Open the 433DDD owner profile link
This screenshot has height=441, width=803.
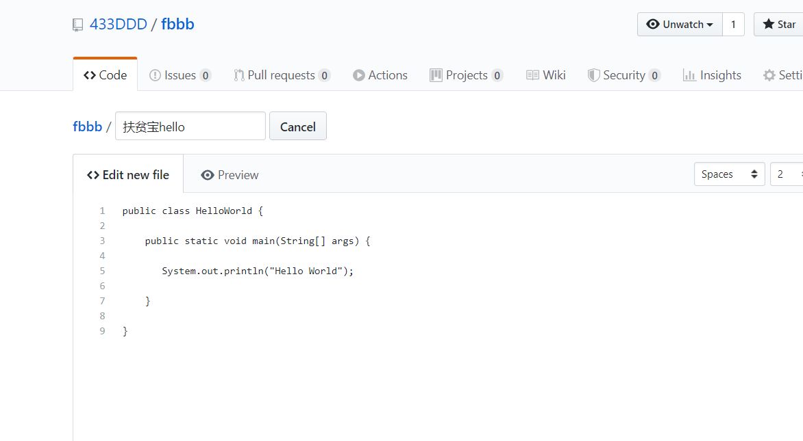(x=119, y=25)
